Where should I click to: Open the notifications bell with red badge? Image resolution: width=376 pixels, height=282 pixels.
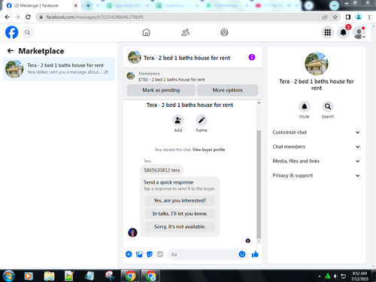tap(343, 32)
